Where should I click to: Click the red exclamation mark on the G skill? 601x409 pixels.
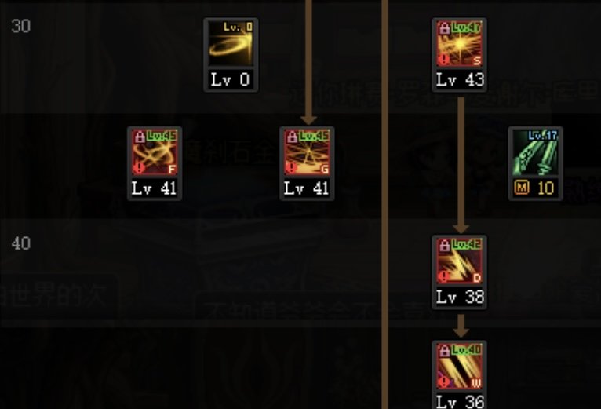click(291, 168)
